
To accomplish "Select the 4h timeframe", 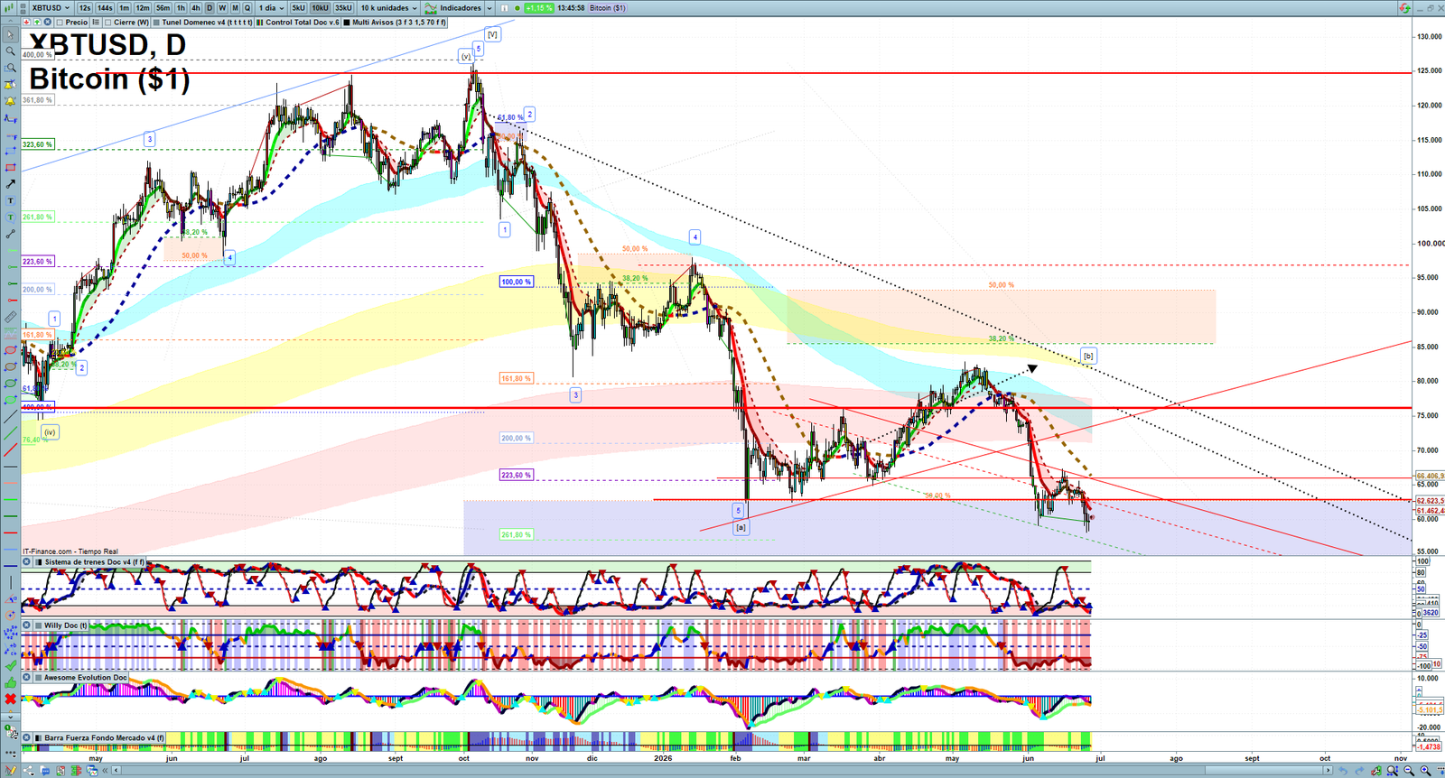I will 195,8.
